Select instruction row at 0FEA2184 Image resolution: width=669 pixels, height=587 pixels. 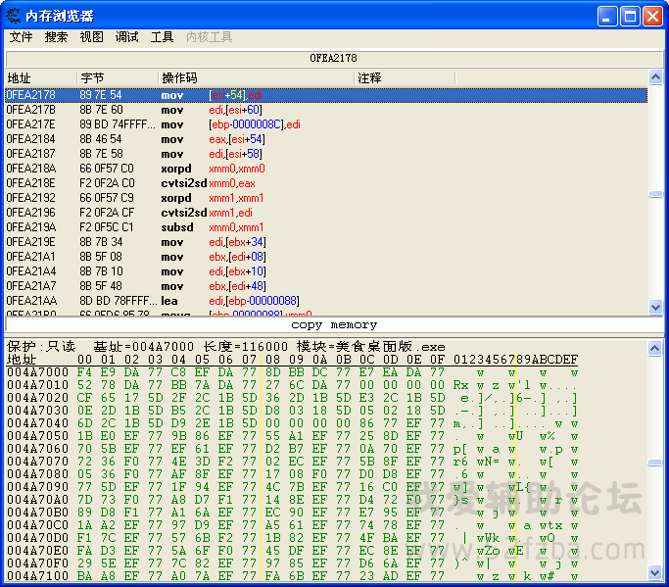pyautogui.click(x=326, y=139)
